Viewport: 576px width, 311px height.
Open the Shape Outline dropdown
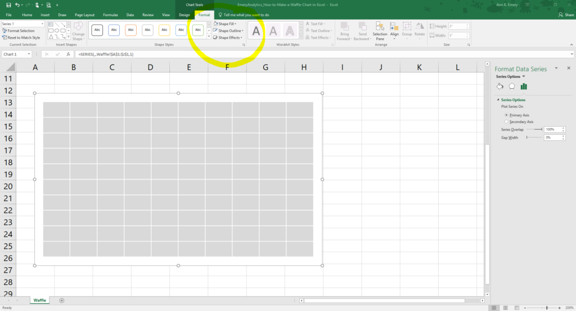point(228,31)
